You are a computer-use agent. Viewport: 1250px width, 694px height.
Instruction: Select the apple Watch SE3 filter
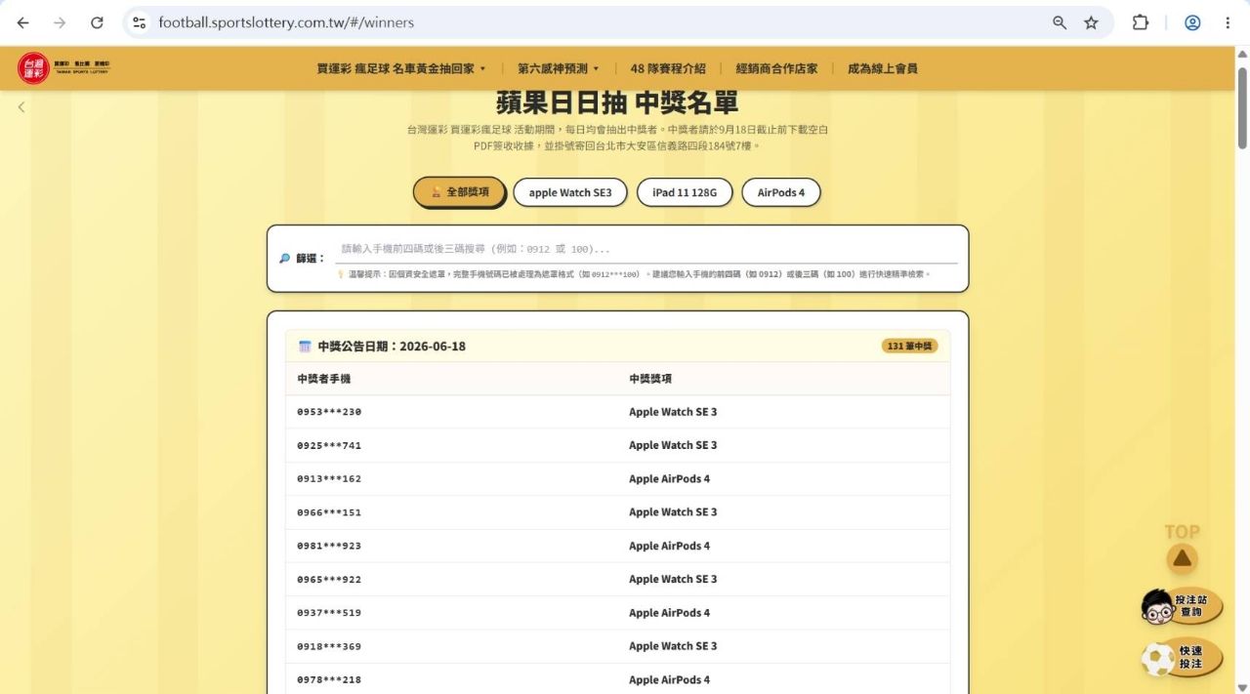pos(570,192)
